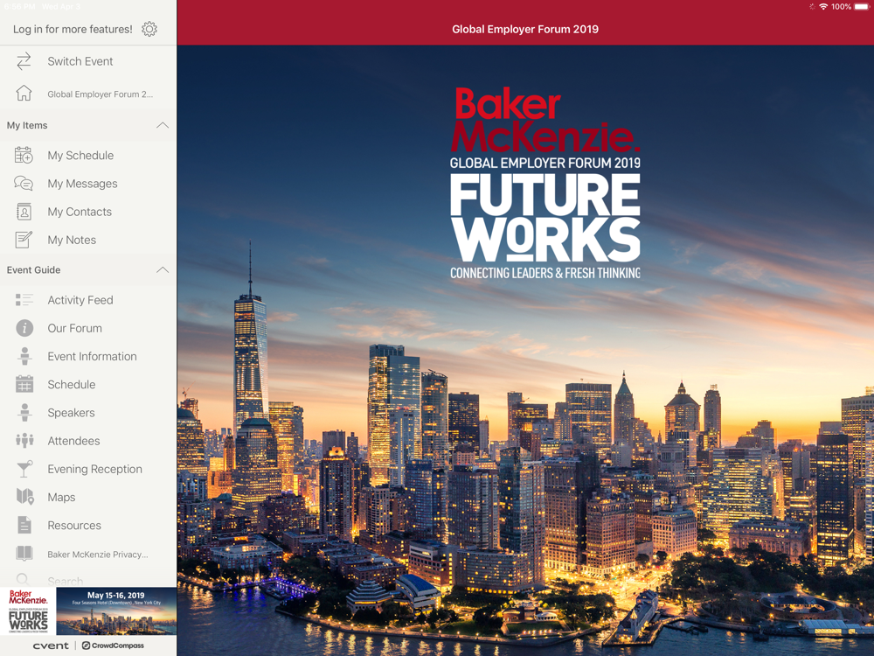Screen dimensions: 874x656
Task: Click the CrowdCompass footer logo
Action: 113,646
